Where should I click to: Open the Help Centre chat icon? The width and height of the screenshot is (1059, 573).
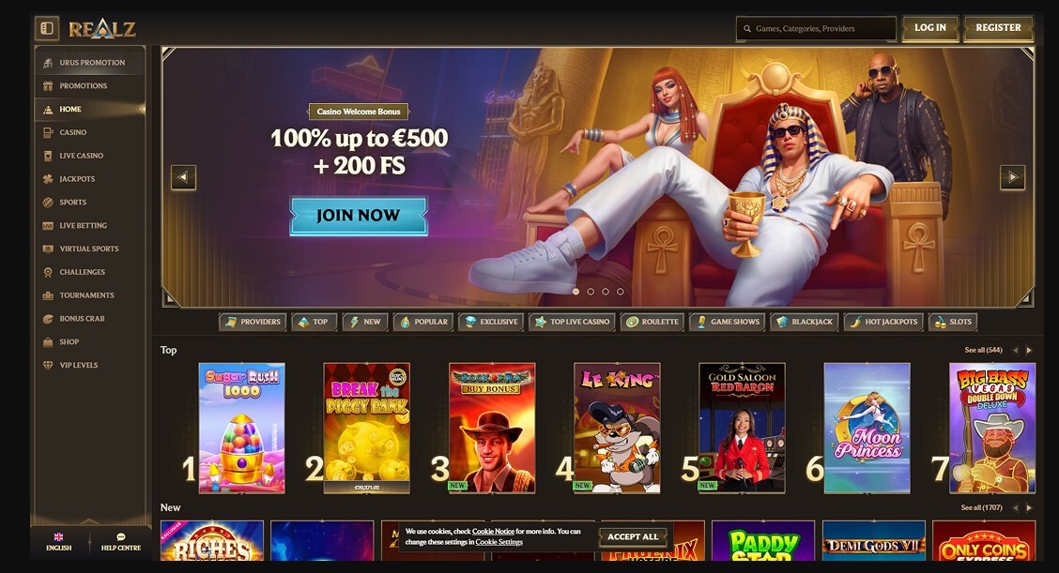(121, 537)
